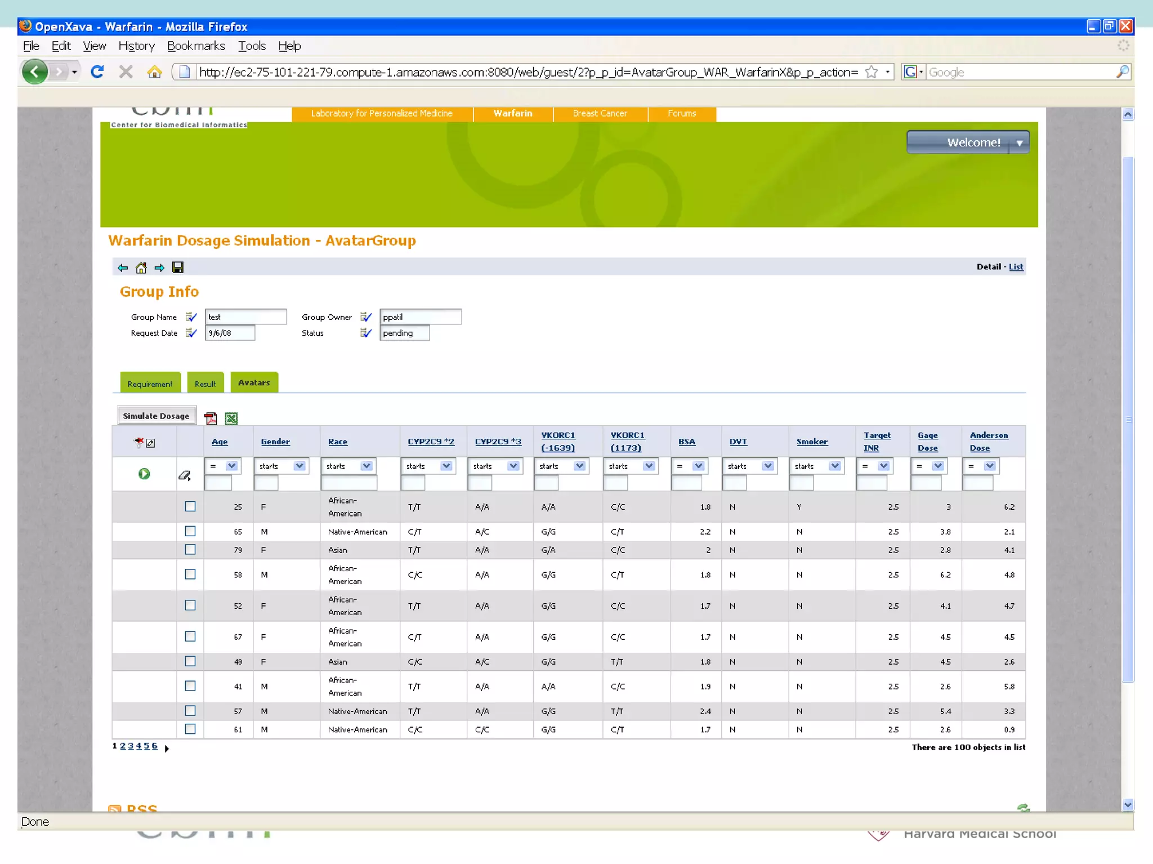The width and height of the screenshot is (1153, 864).
Task: Click the clear filter eraser icon
Action: (x=184, y=475)
